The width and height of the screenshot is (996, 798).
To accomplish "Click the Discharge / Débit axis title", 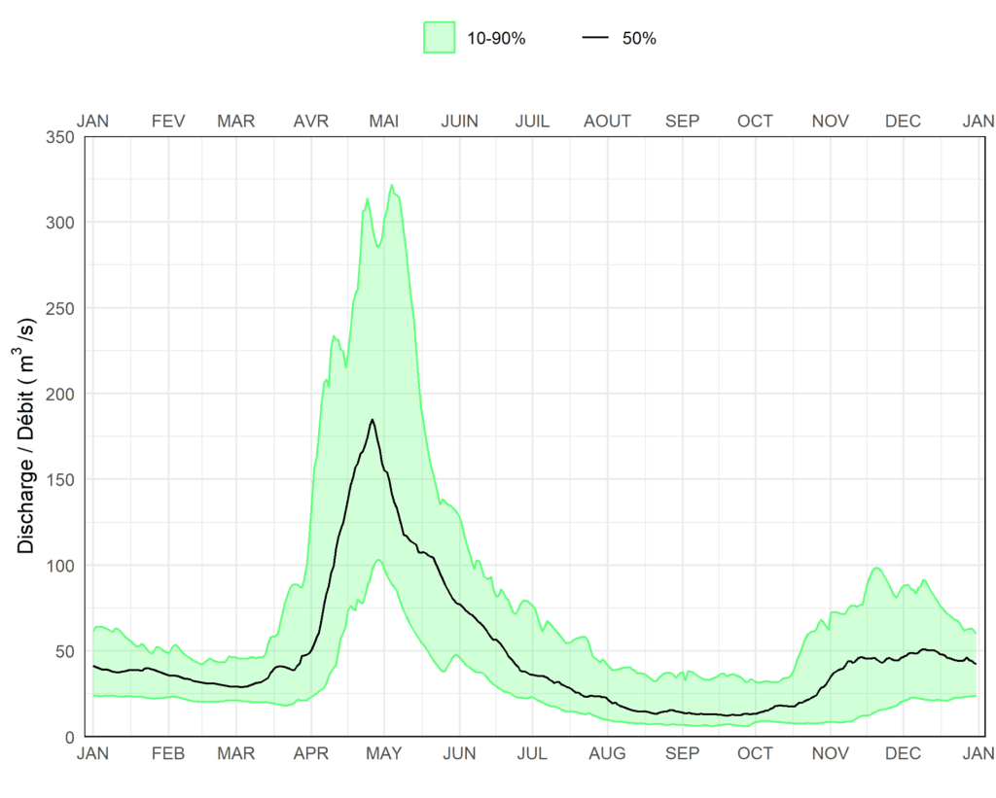I will [x=26, y=436].
